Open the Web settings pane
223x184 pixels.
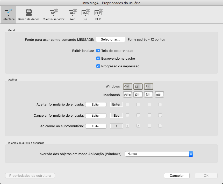click(x=73, y=15)
